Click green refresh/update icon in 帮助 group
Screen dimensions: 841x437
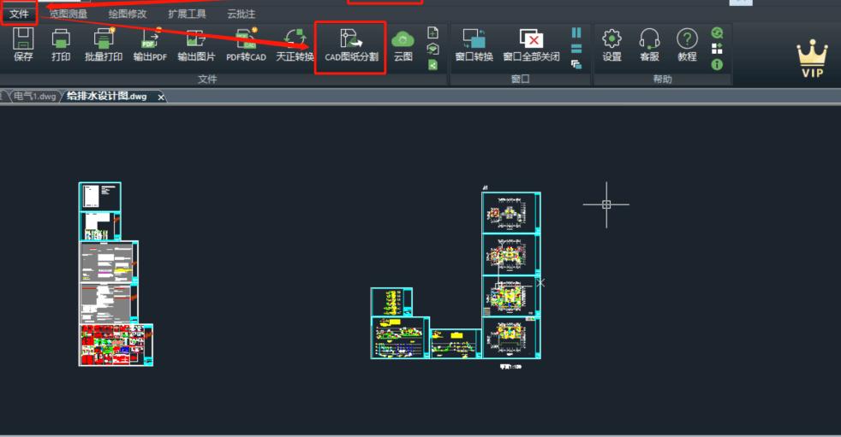tap(717, 33)
